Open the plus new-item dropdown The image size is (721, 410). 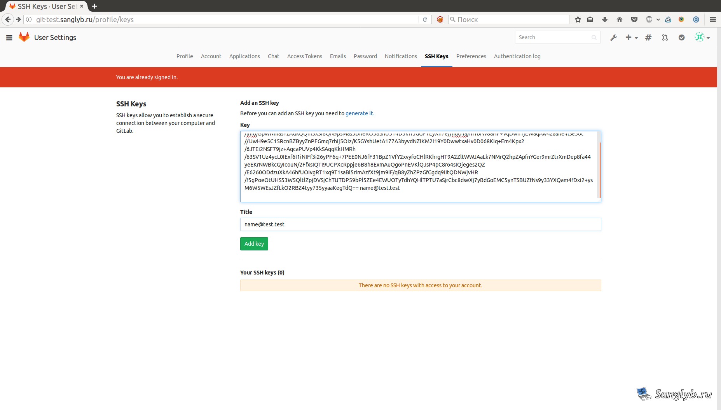(x=631, y=38)
